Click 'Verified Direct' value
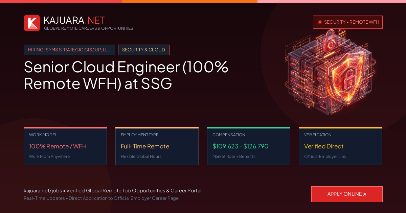406x213 pixels. (x=324, y=146)
